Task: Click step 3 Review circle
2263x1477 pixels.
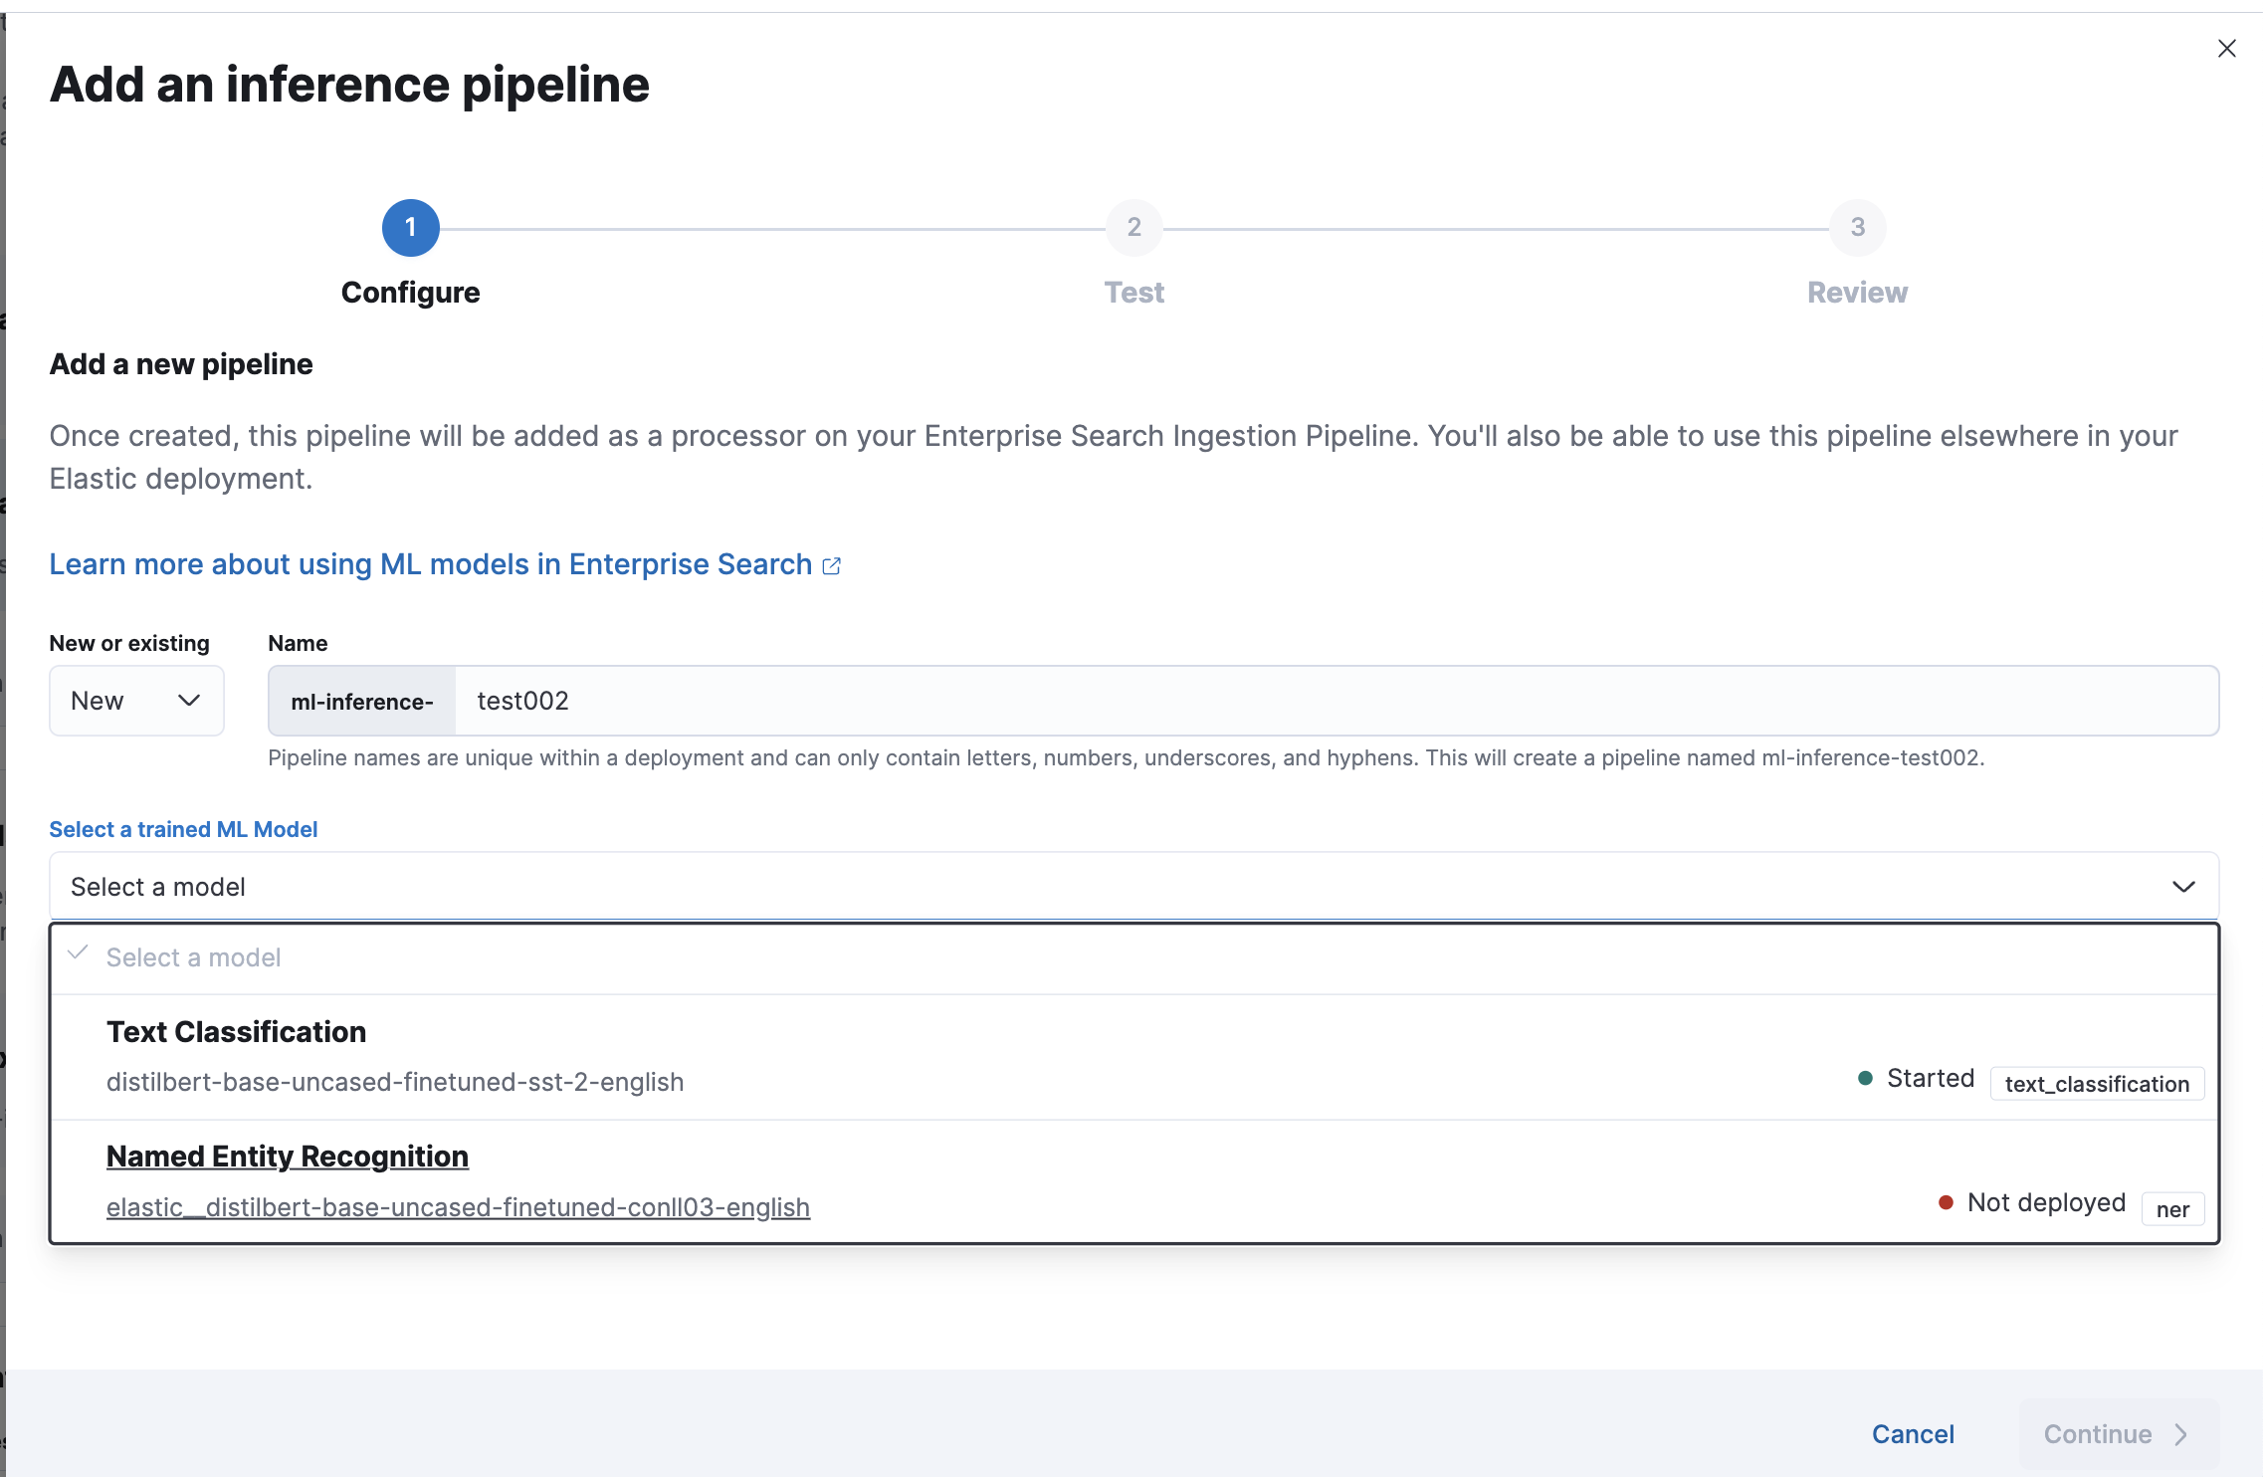Action: 1857,228
